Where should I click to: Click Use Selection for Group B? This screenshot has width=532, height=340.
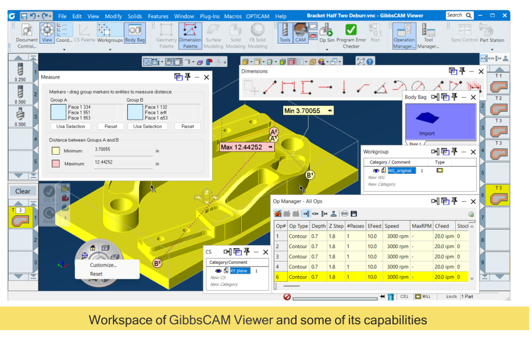point(147,126)
